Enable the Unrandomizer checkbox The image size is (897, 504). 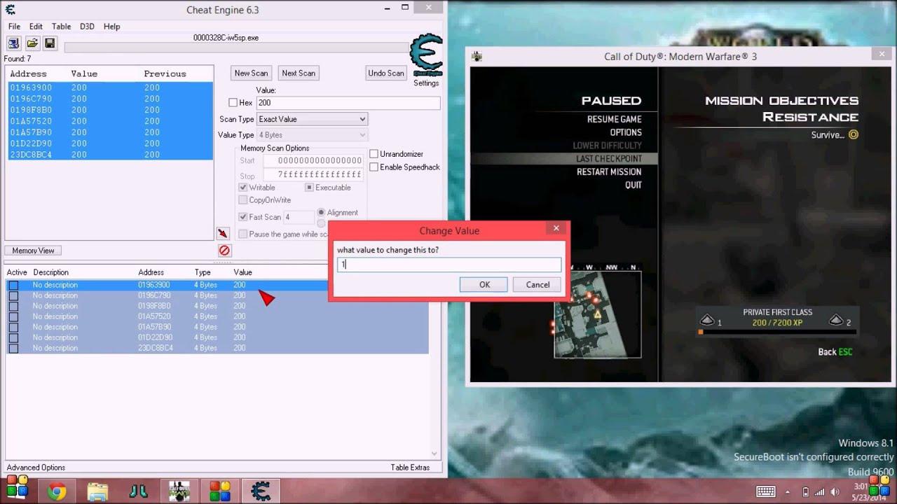[374, 154]
